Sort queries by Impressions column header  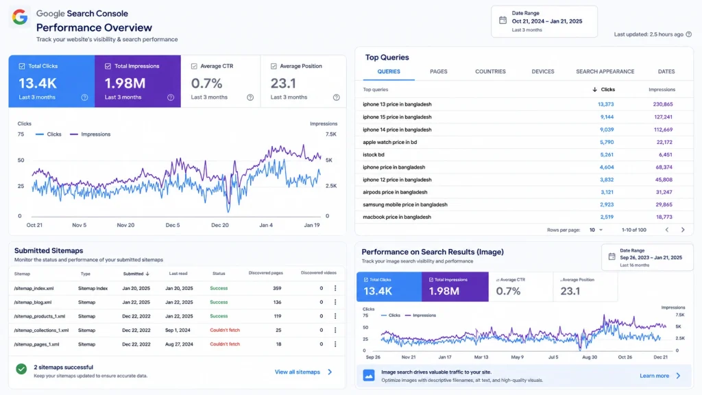[662, 90]
